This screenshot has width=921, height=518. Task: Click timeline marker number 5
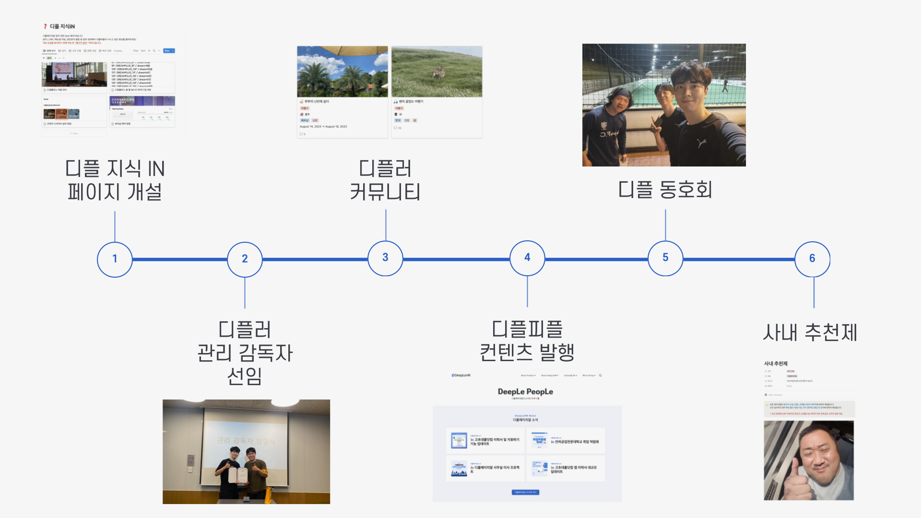click(x=665, y=258)
